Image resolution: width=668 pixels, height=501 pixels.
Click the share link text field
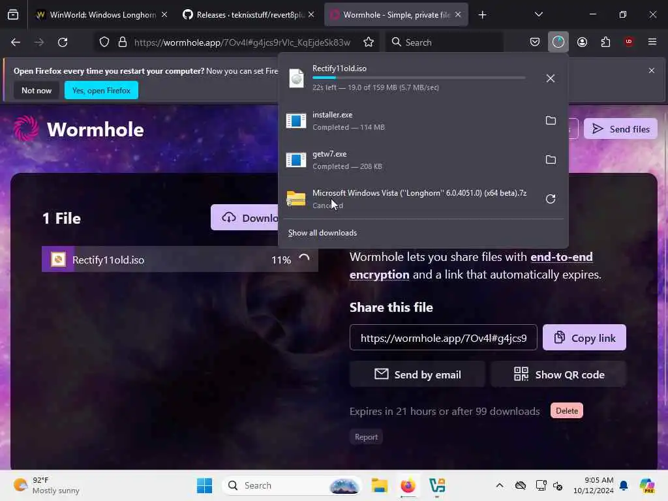(x=443, y=338)
